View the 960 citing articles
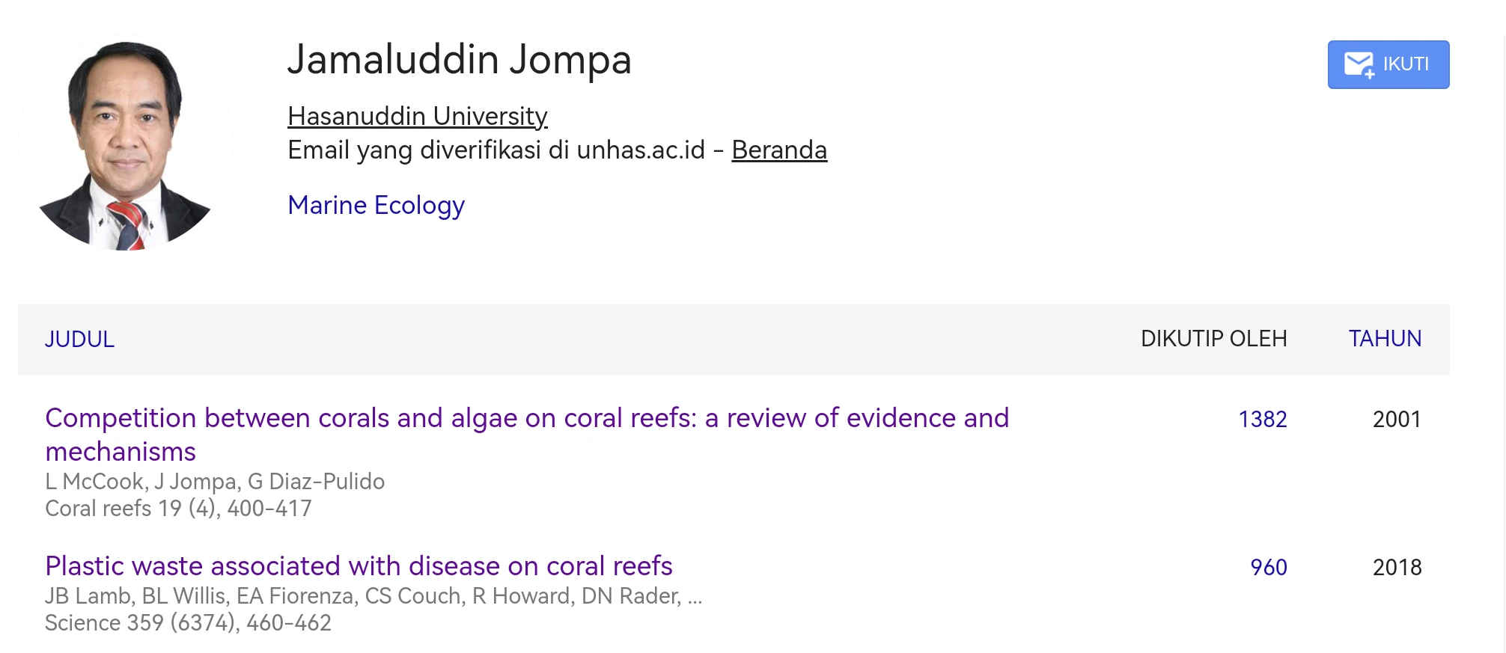 [x=1269, y=567]
